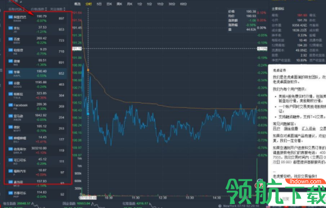
Task: Click the blue price marker on chart
Action: tap(88, 114)
